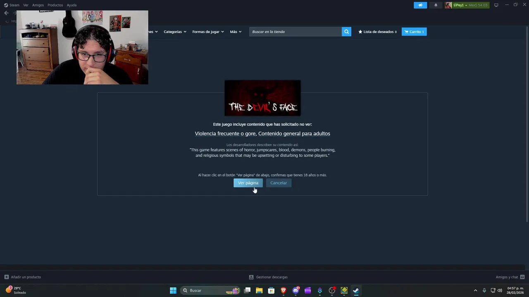The image size is (529, 297).
Task: Expand the Formas de jugar dropdown
Action: tap(208, 32)
